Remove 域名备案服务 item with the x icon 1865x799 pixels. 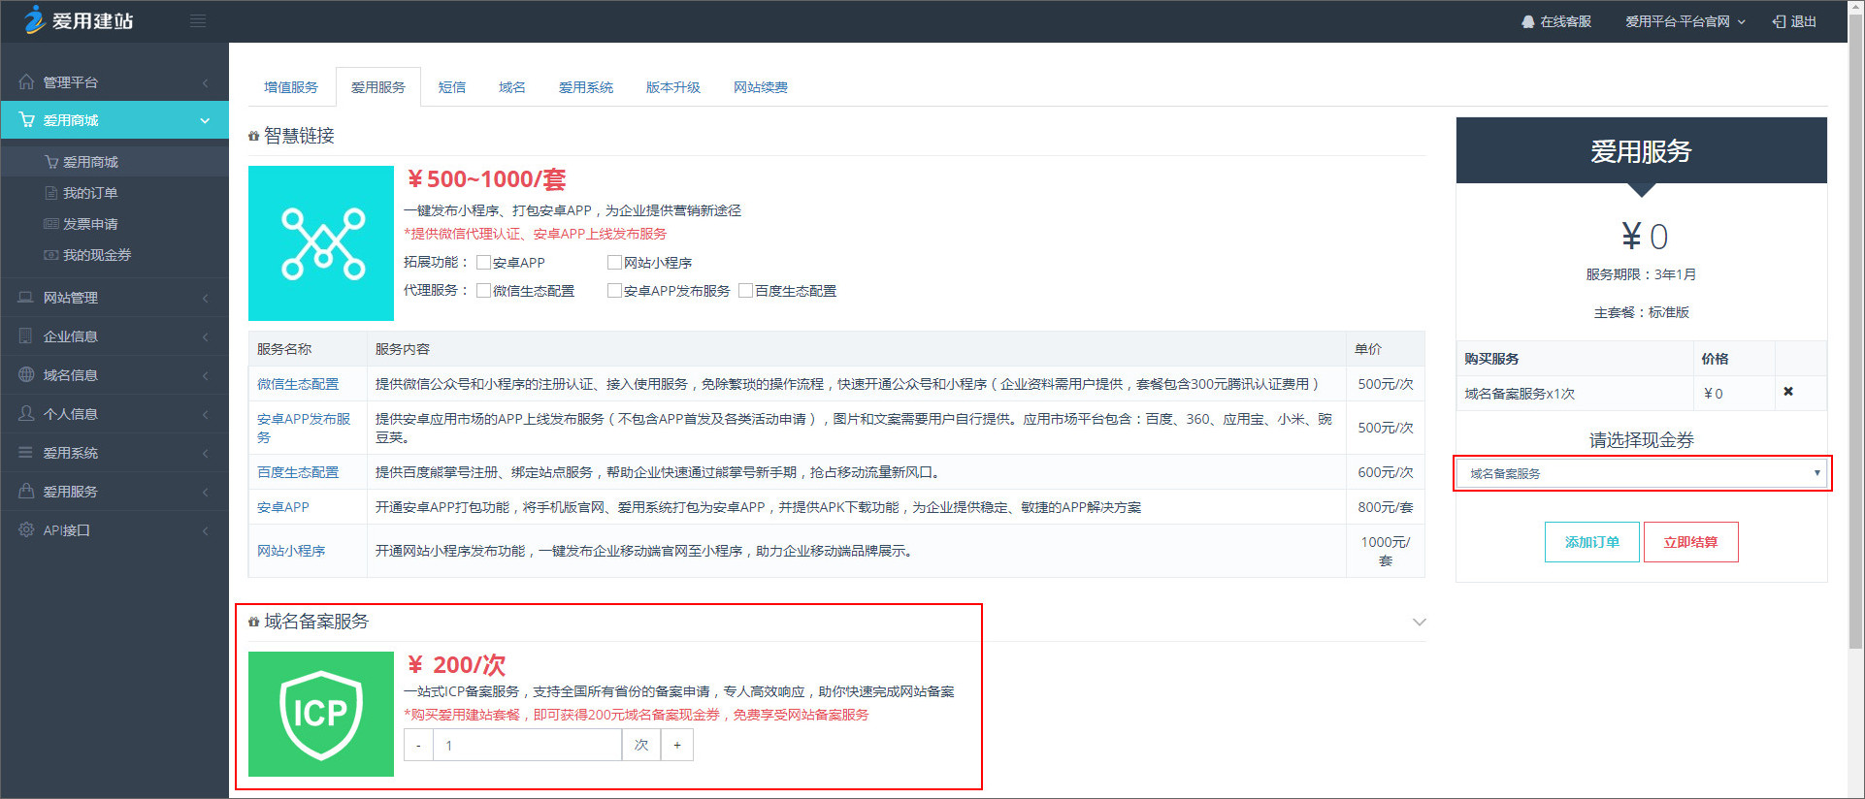(1788, 392)
